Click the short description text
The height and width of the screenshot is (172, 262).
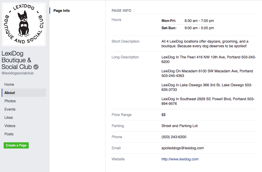205,44
